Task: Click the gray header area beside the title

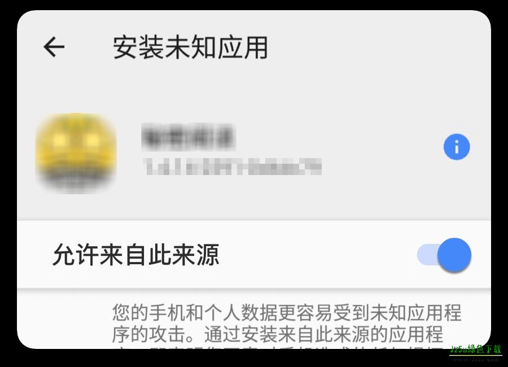Action: pyautogui.click(x=379, y=47)
